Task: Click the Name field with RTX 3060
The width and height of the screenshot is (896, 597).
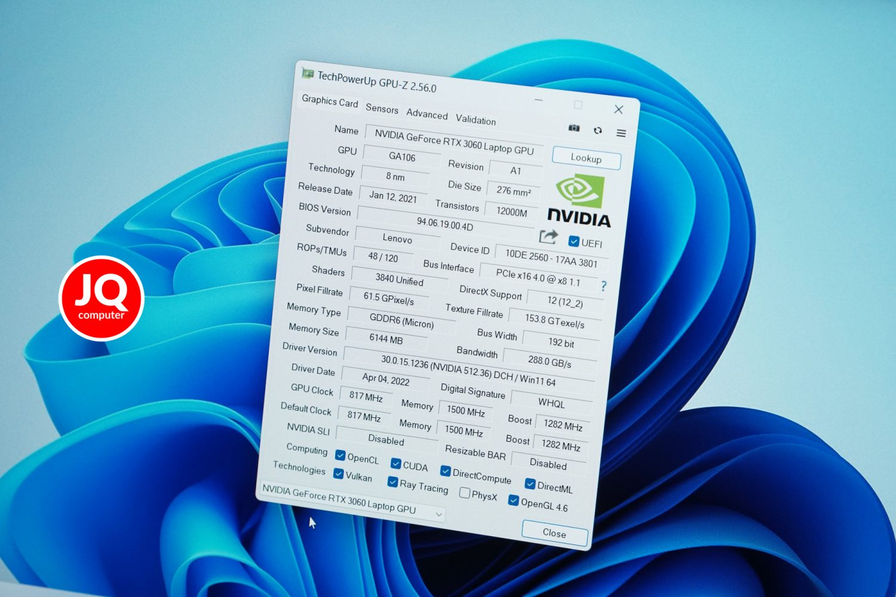Action: [x=454, y=143]
